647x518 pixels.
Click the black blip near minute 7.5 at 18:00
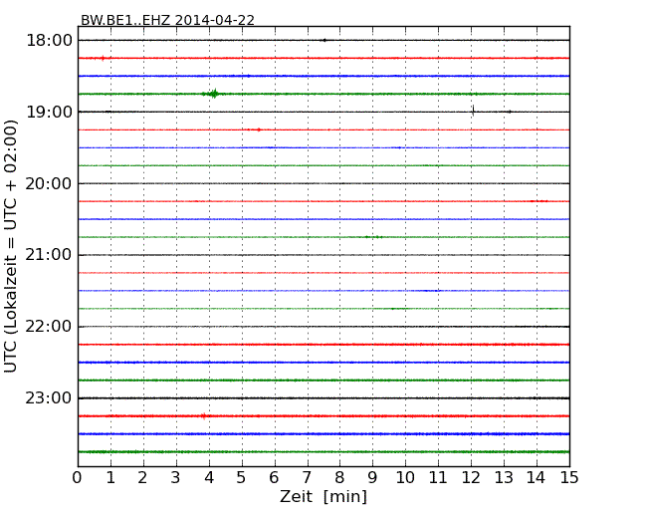[x=324, y=40]
